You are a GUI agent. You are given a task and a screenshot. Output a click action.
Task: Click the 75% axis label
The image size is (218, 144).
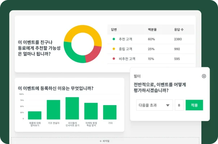tap(22, 100)
